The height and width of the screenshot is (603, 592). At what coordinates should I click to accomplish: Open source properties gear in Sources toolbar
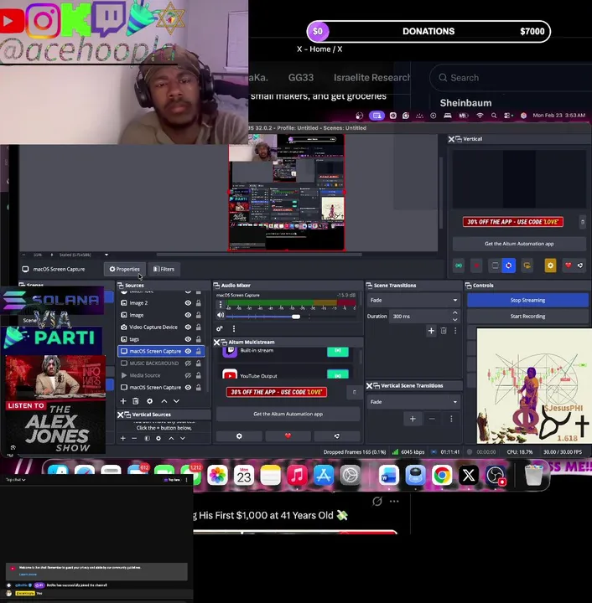pos(150,401)
